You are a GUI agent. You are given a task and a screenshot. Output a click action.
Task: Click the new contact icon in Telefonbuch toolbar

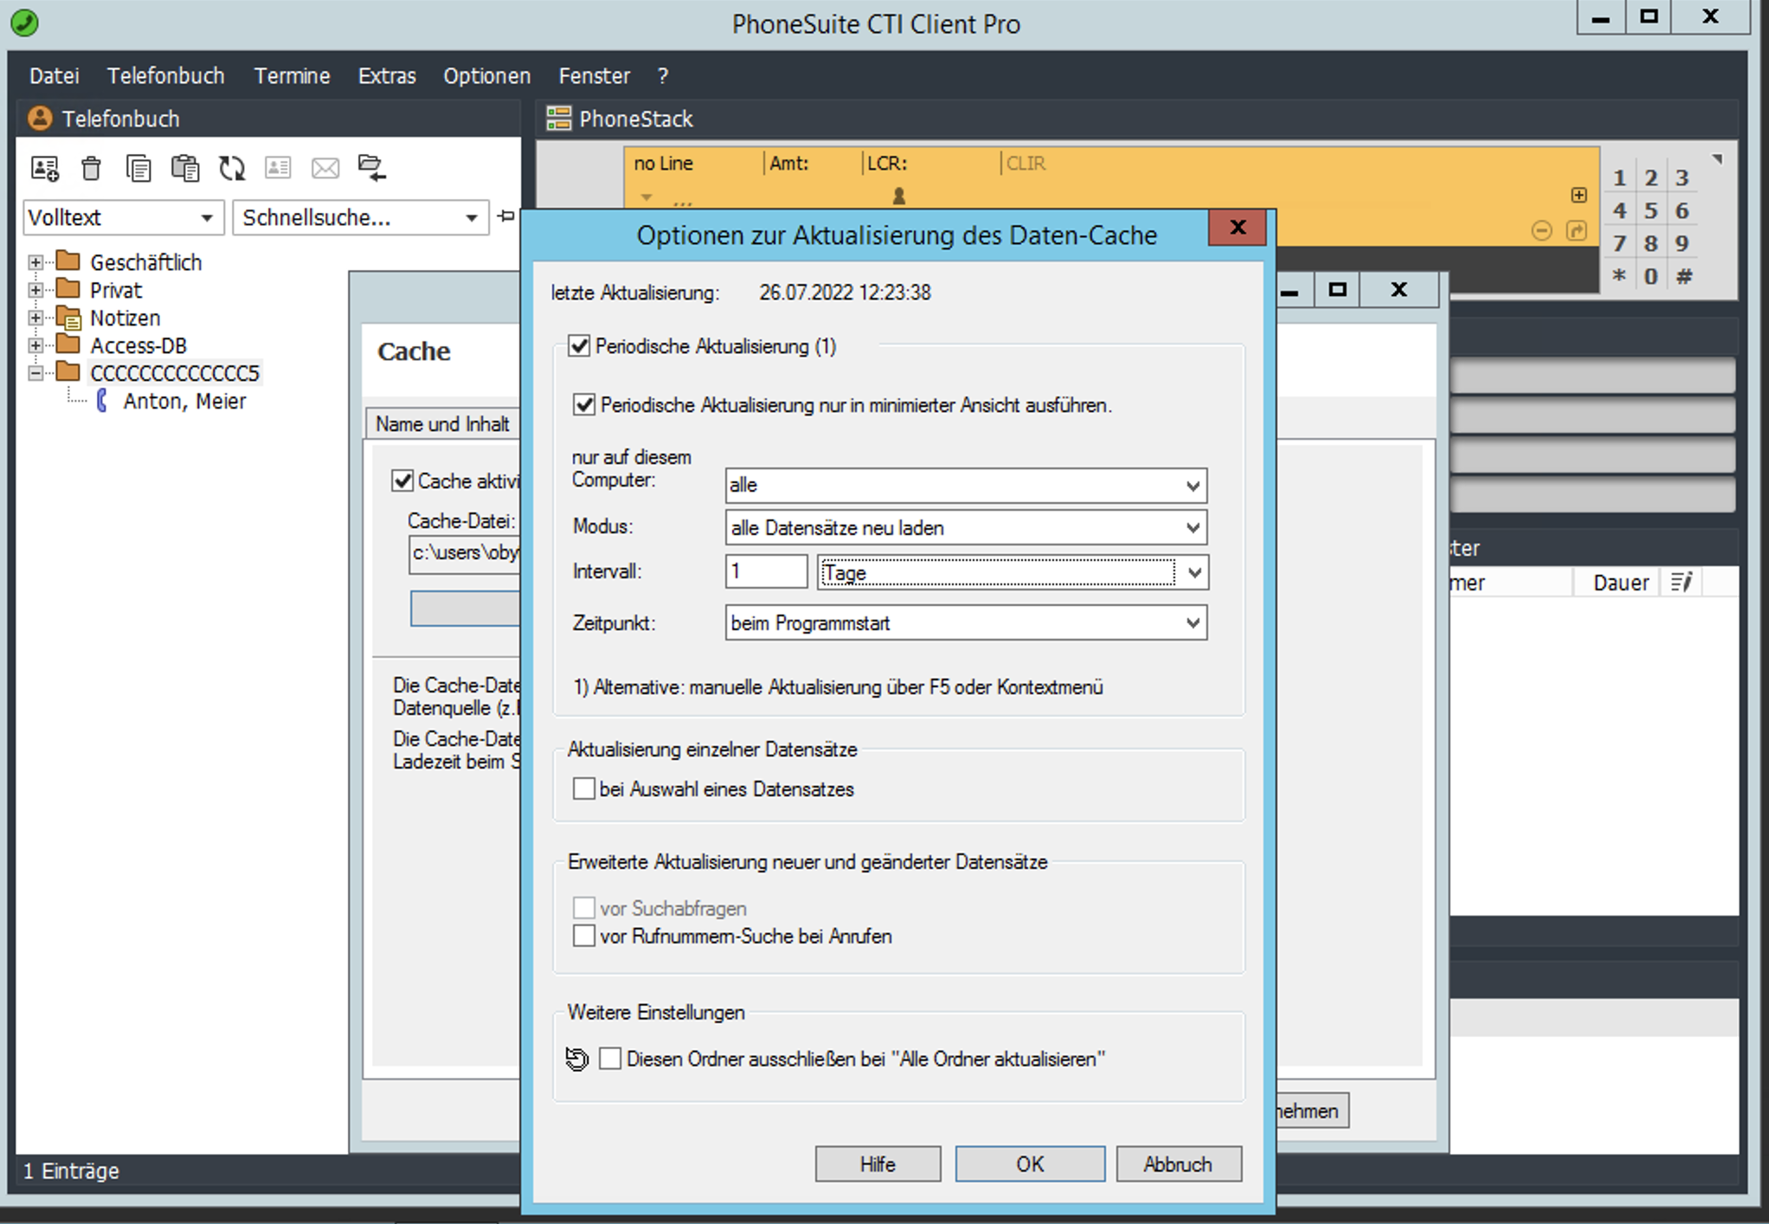point(45,168)
